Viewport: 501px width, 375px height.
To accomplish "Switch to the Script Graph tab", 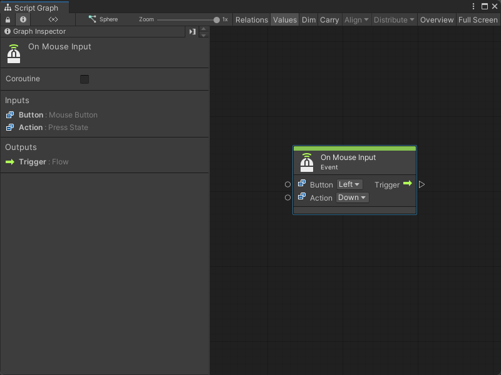I will point(34,6).
